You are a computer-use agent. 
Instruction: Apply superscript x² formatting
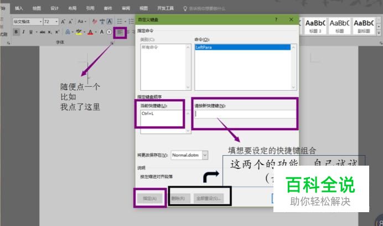(x=57, y=32)
